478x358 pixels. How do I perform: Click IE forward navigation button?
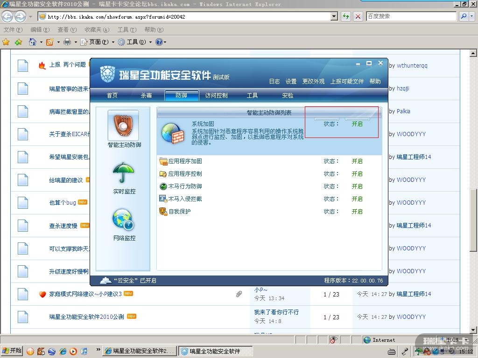[20, 16]
